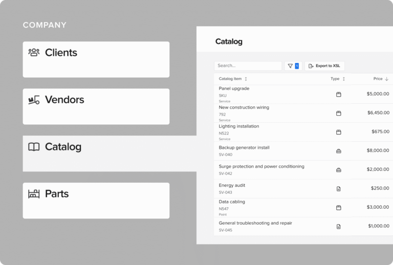
Task: Select the Catalog menu item
Action: (110, 153)
